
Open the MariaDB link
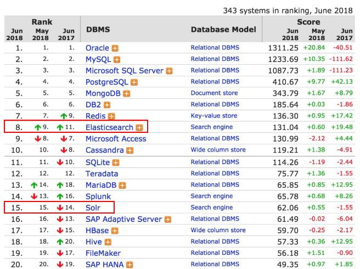coord(101,185)
